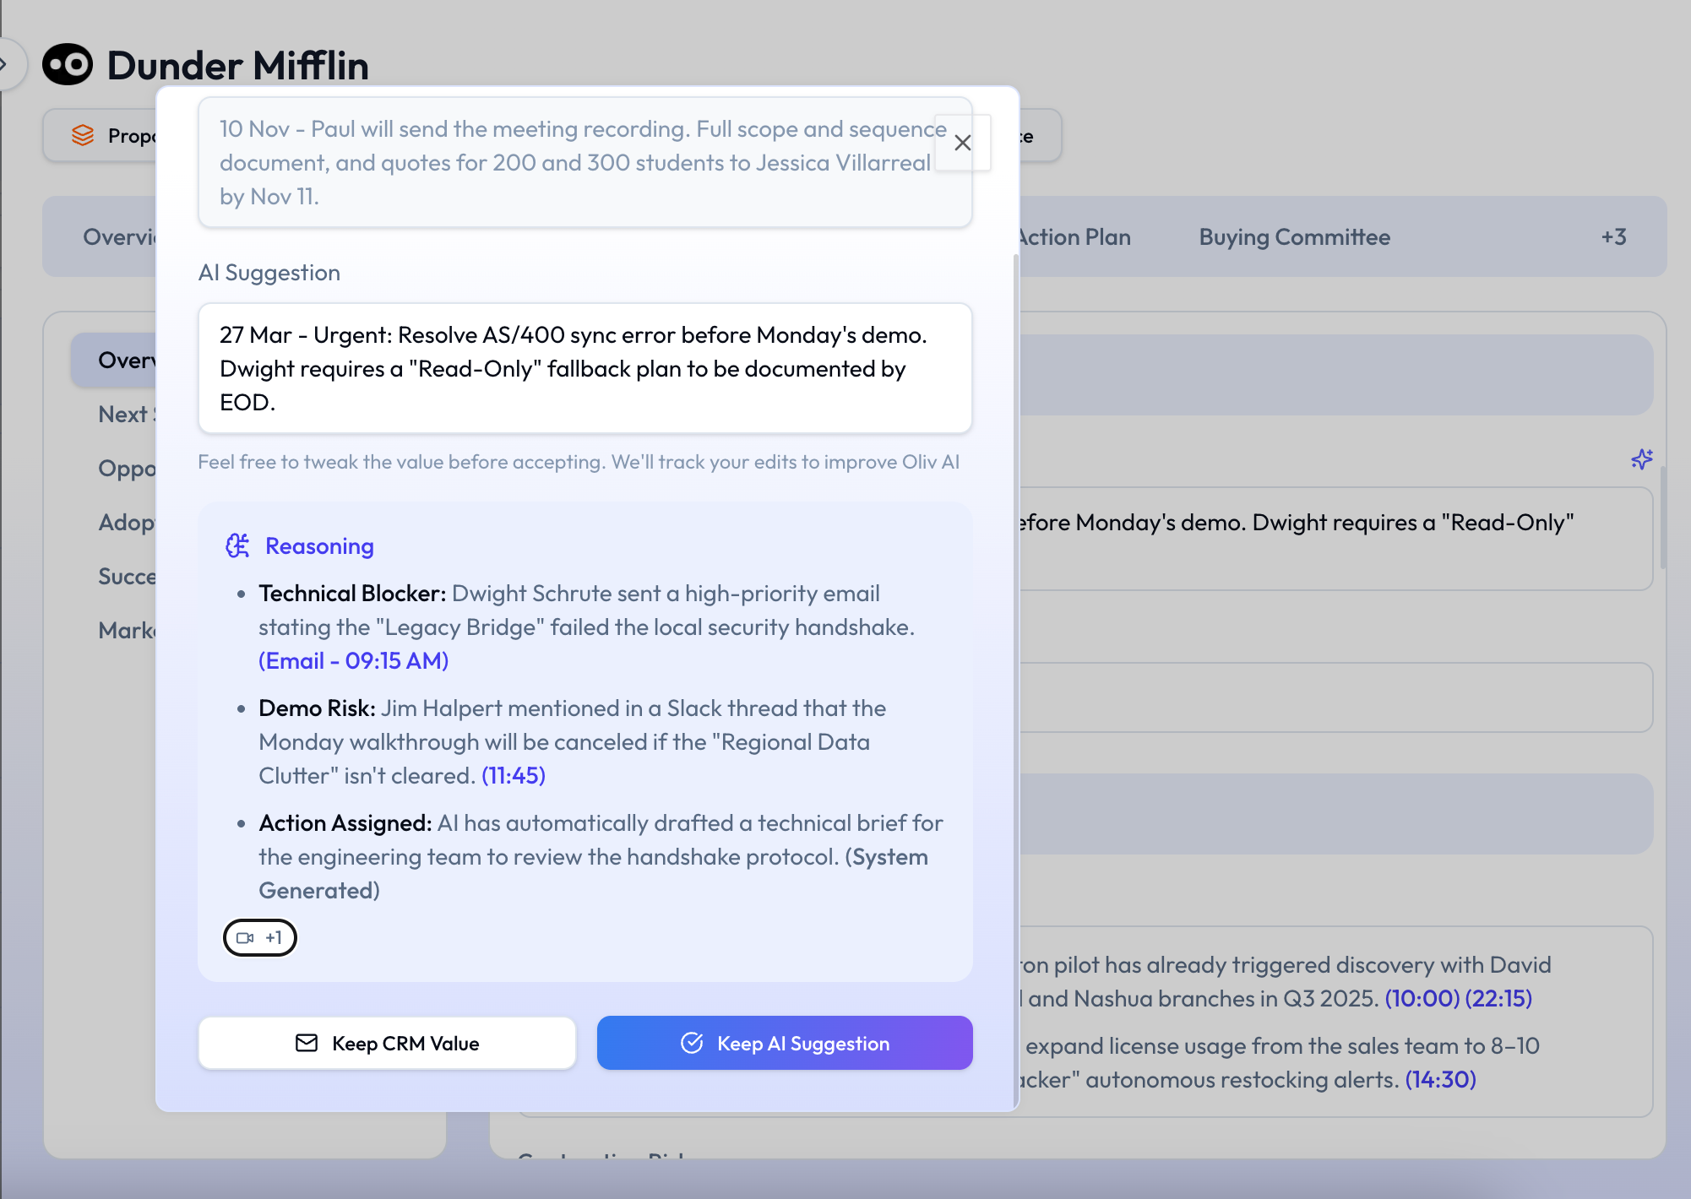Viewport: 1691px width, 1199px height.
Task: Click the Dunder Mifflin owl logo
Action: click(68, 65)
